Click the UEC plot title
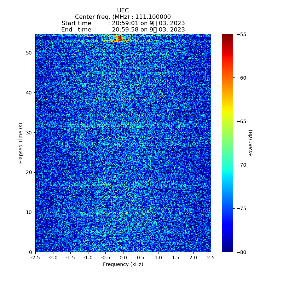The width and height of the screenshot is (283, 283). (123, 11)
